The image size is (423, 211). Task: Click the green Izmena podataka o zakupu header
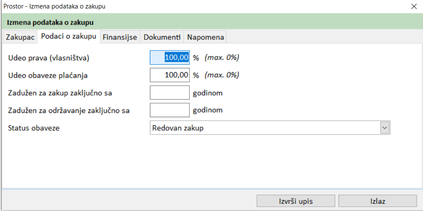coord(211,22)
